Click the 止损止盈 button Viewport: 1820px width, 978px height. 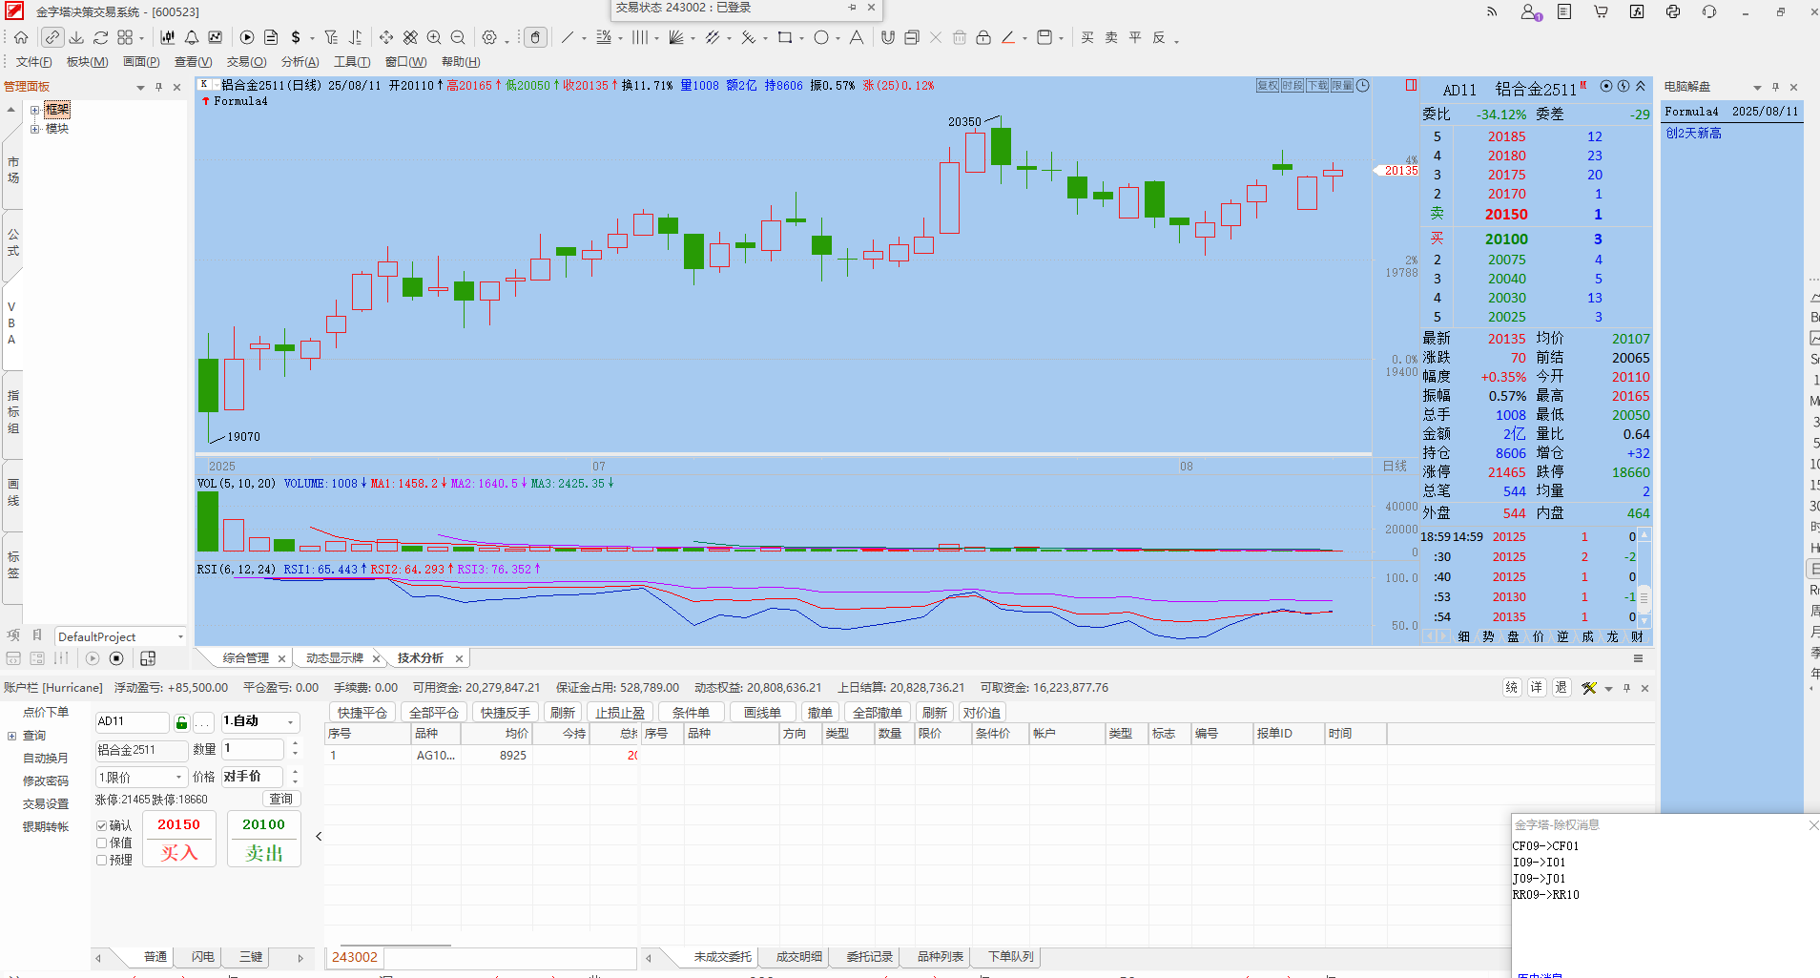620,713
